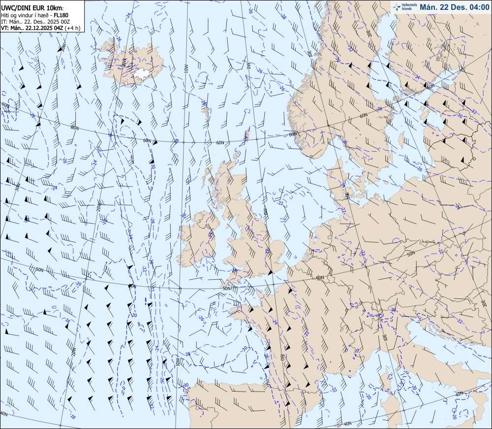Click the 'VT: Mán.. 22.12.2025 04Z (+4 h)' line
The image size is (492, 429).
click(41, 28)
